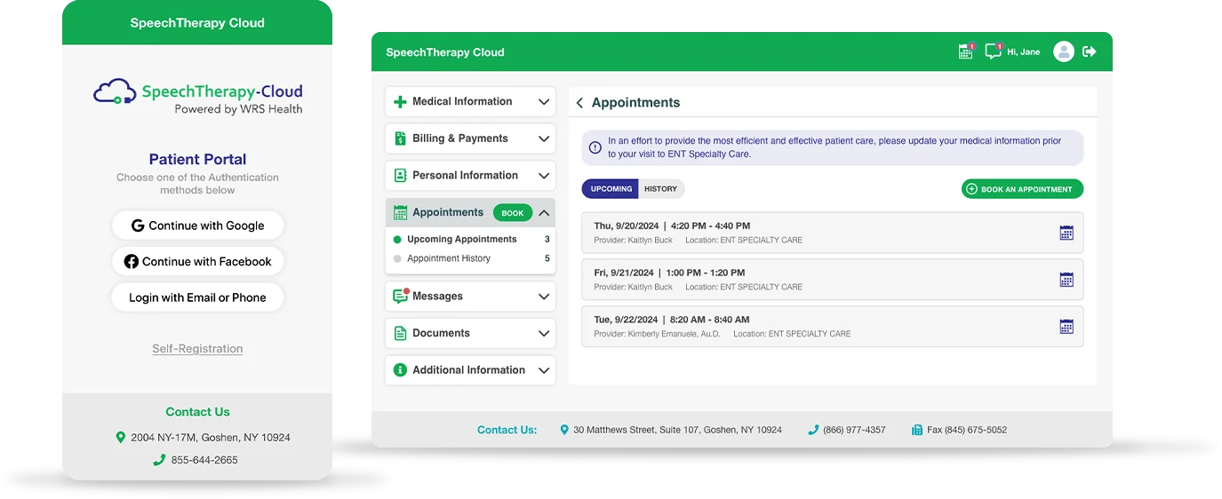Open the chat messages icon in header
Viewport: 1222px width, 499px height.
pyautogui.click(x=994, y=51)
